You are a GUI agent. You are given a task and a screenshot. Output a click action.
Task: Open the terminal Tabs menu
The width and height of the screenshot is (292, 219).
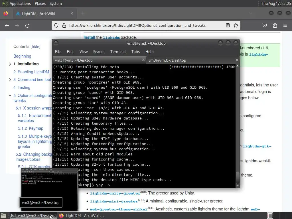coord(135,52)
